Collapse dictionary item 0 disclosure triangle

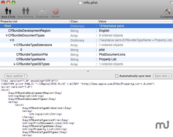11,40
